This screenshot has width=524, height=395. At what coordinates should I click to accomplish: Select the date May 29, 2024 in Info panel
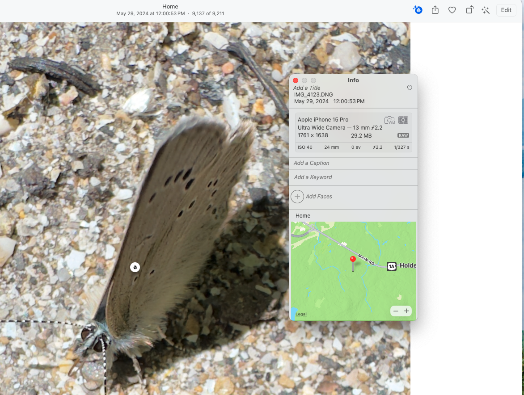coord(312,101)
